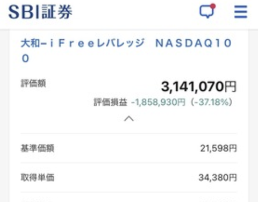The height and width of the screenshot is (202, 258).
Task: Click the 34,380円 acquisition price value
Action: tap(218, 178)
